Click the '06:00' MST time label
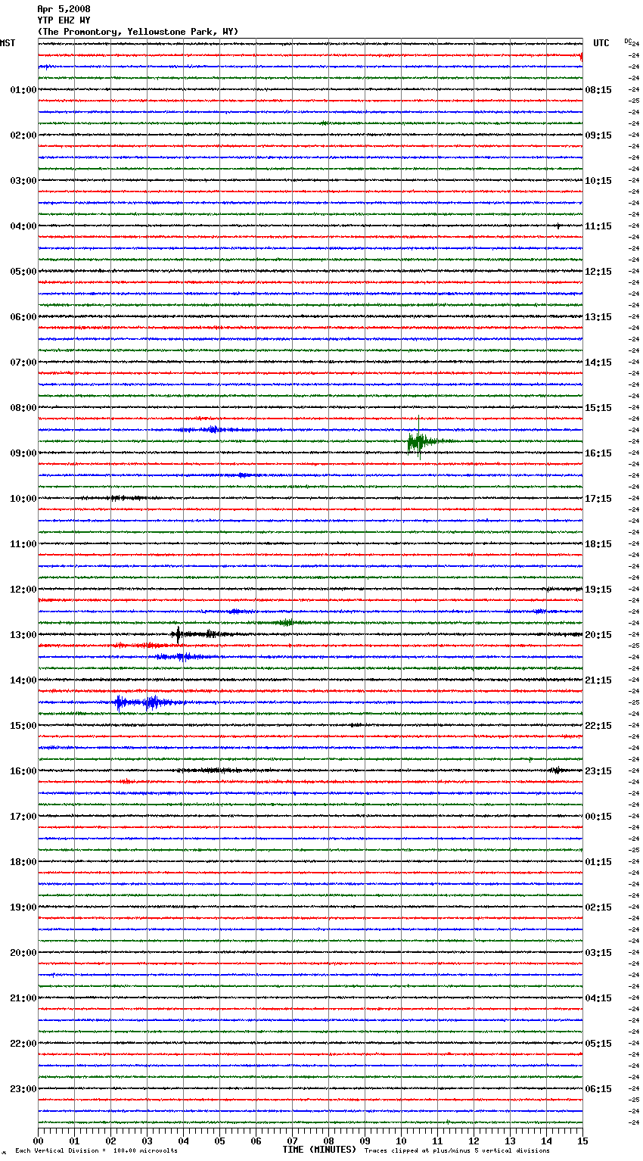This screenshot has height=1161, width=643. (x=23, y=317)
